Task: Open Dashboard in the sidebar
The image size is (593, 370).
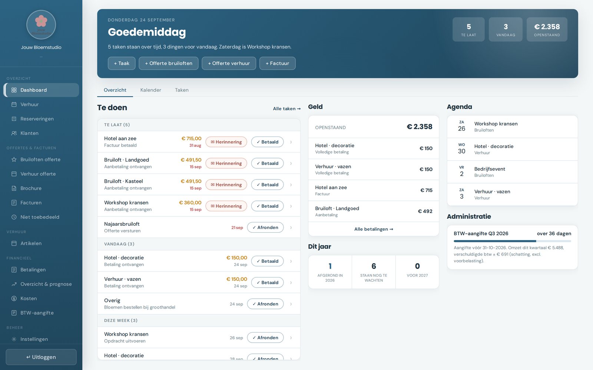Action: [x=41, y=90]
